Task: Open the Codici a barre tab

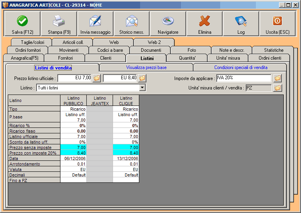Action: 110,50
